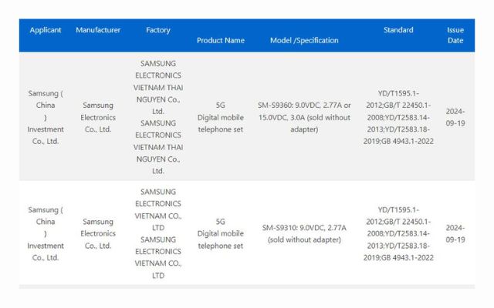Select the VIETNAM THAI NGUYEN factory cell
The width and height of the screenshot is (494, 308).
(158, 117)
